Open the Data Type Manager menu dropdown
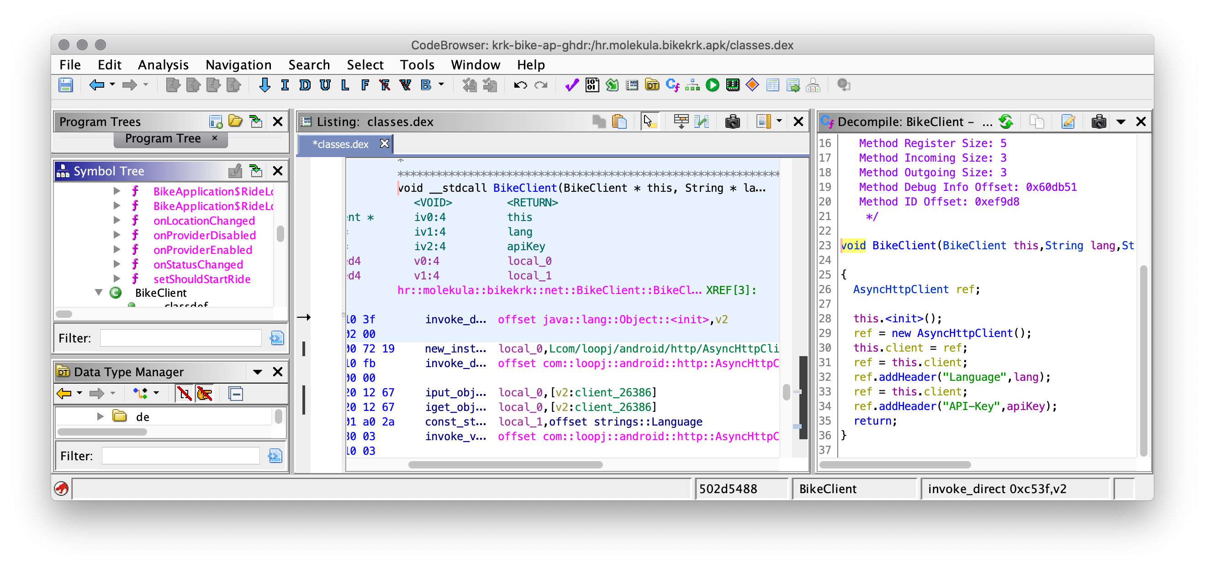The image size is (1205, 568). 257,372
